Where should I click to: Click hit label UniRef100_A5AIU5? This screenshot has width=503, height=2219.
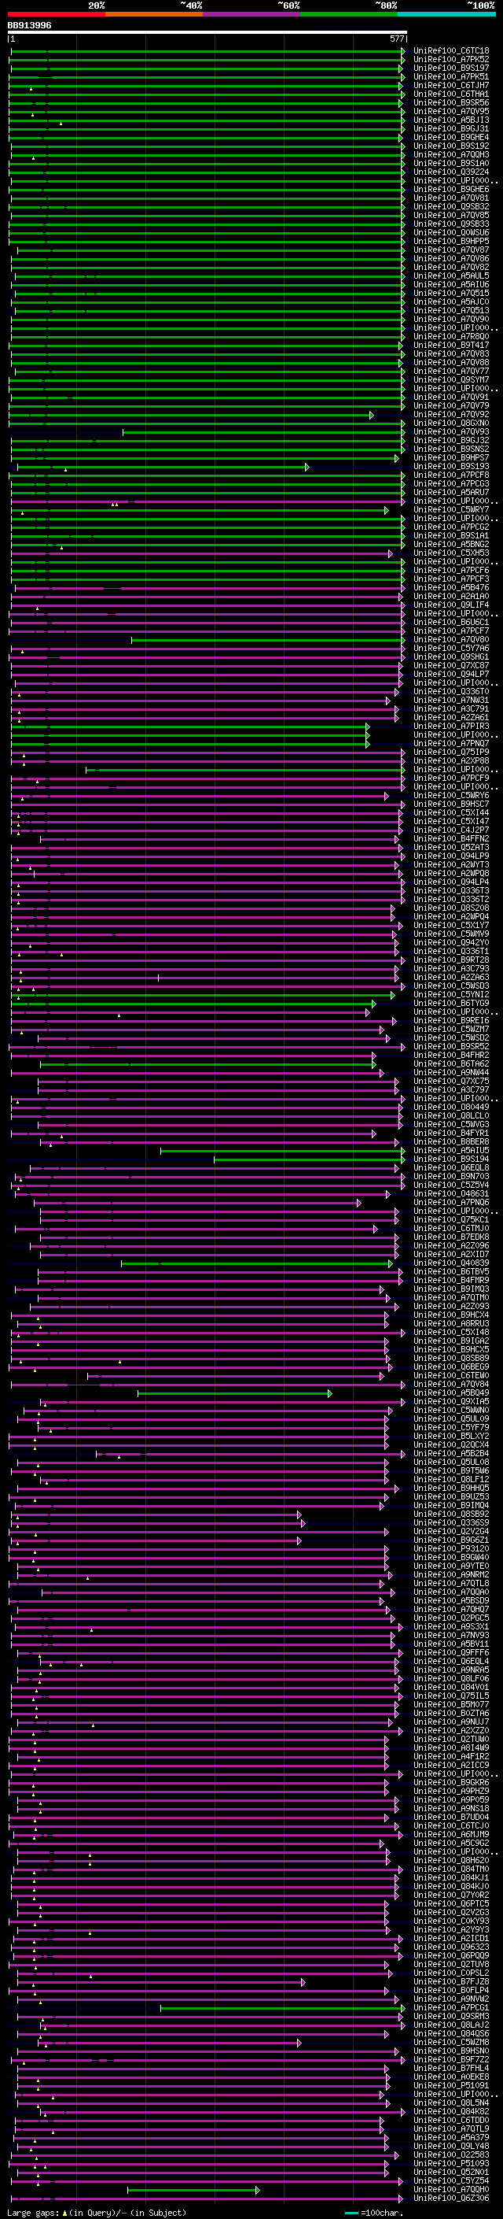tap(451, 1150)
